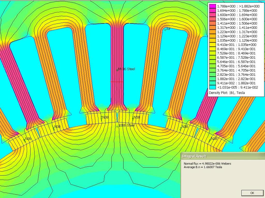
Task: Click the 8.469e-001 : 9.410e-001 legend range text
Action: 236,49
